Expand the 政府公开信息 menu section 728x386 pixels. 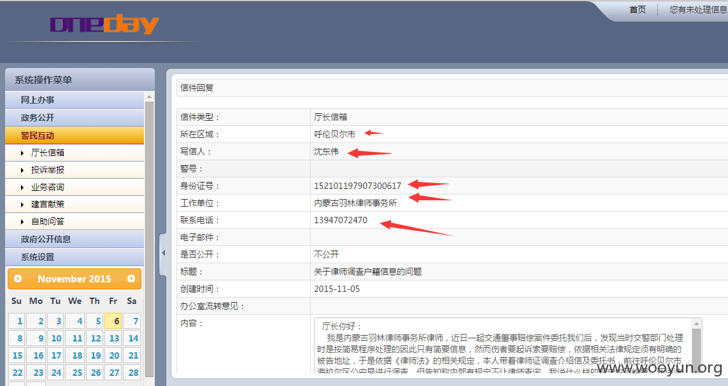point(75,239)
